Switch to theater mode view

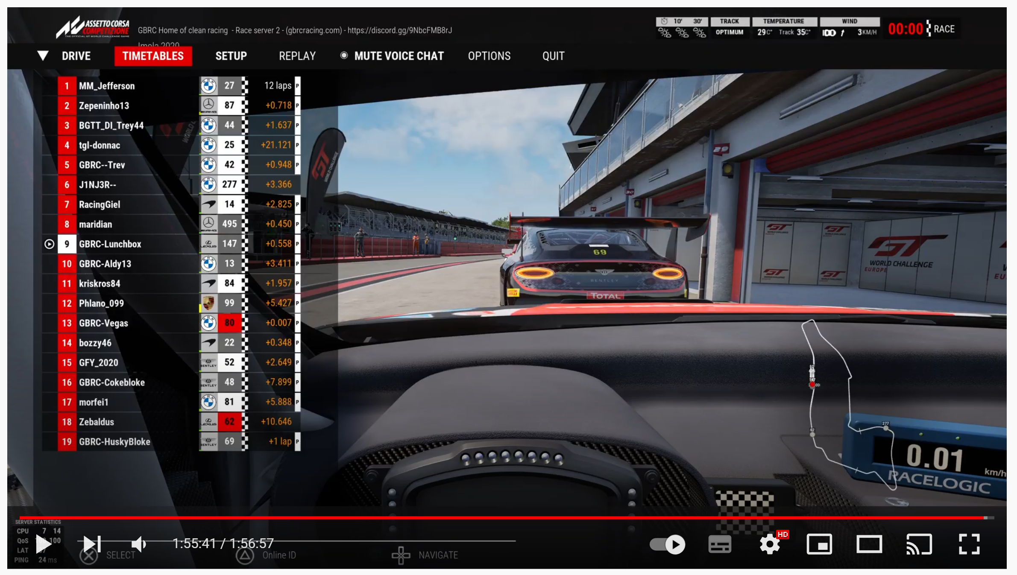click(x=869, y=545)
